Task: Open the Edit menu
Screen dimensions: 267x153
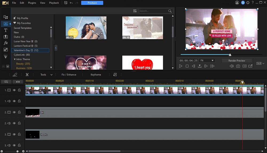Action: 22,3
